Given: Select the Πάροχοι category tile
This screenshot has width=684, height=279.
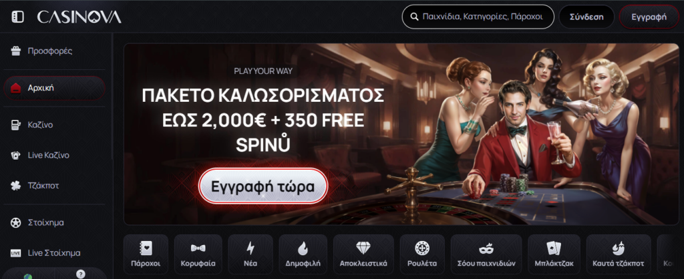Looking at the screenshot, I should pos(146,254).
